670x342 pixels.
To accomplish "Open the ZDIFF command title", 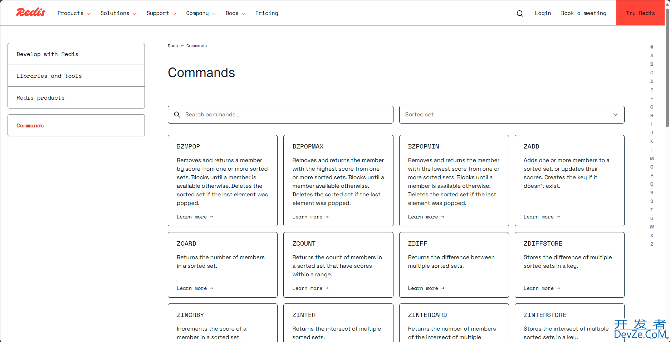I will point(417,243).
